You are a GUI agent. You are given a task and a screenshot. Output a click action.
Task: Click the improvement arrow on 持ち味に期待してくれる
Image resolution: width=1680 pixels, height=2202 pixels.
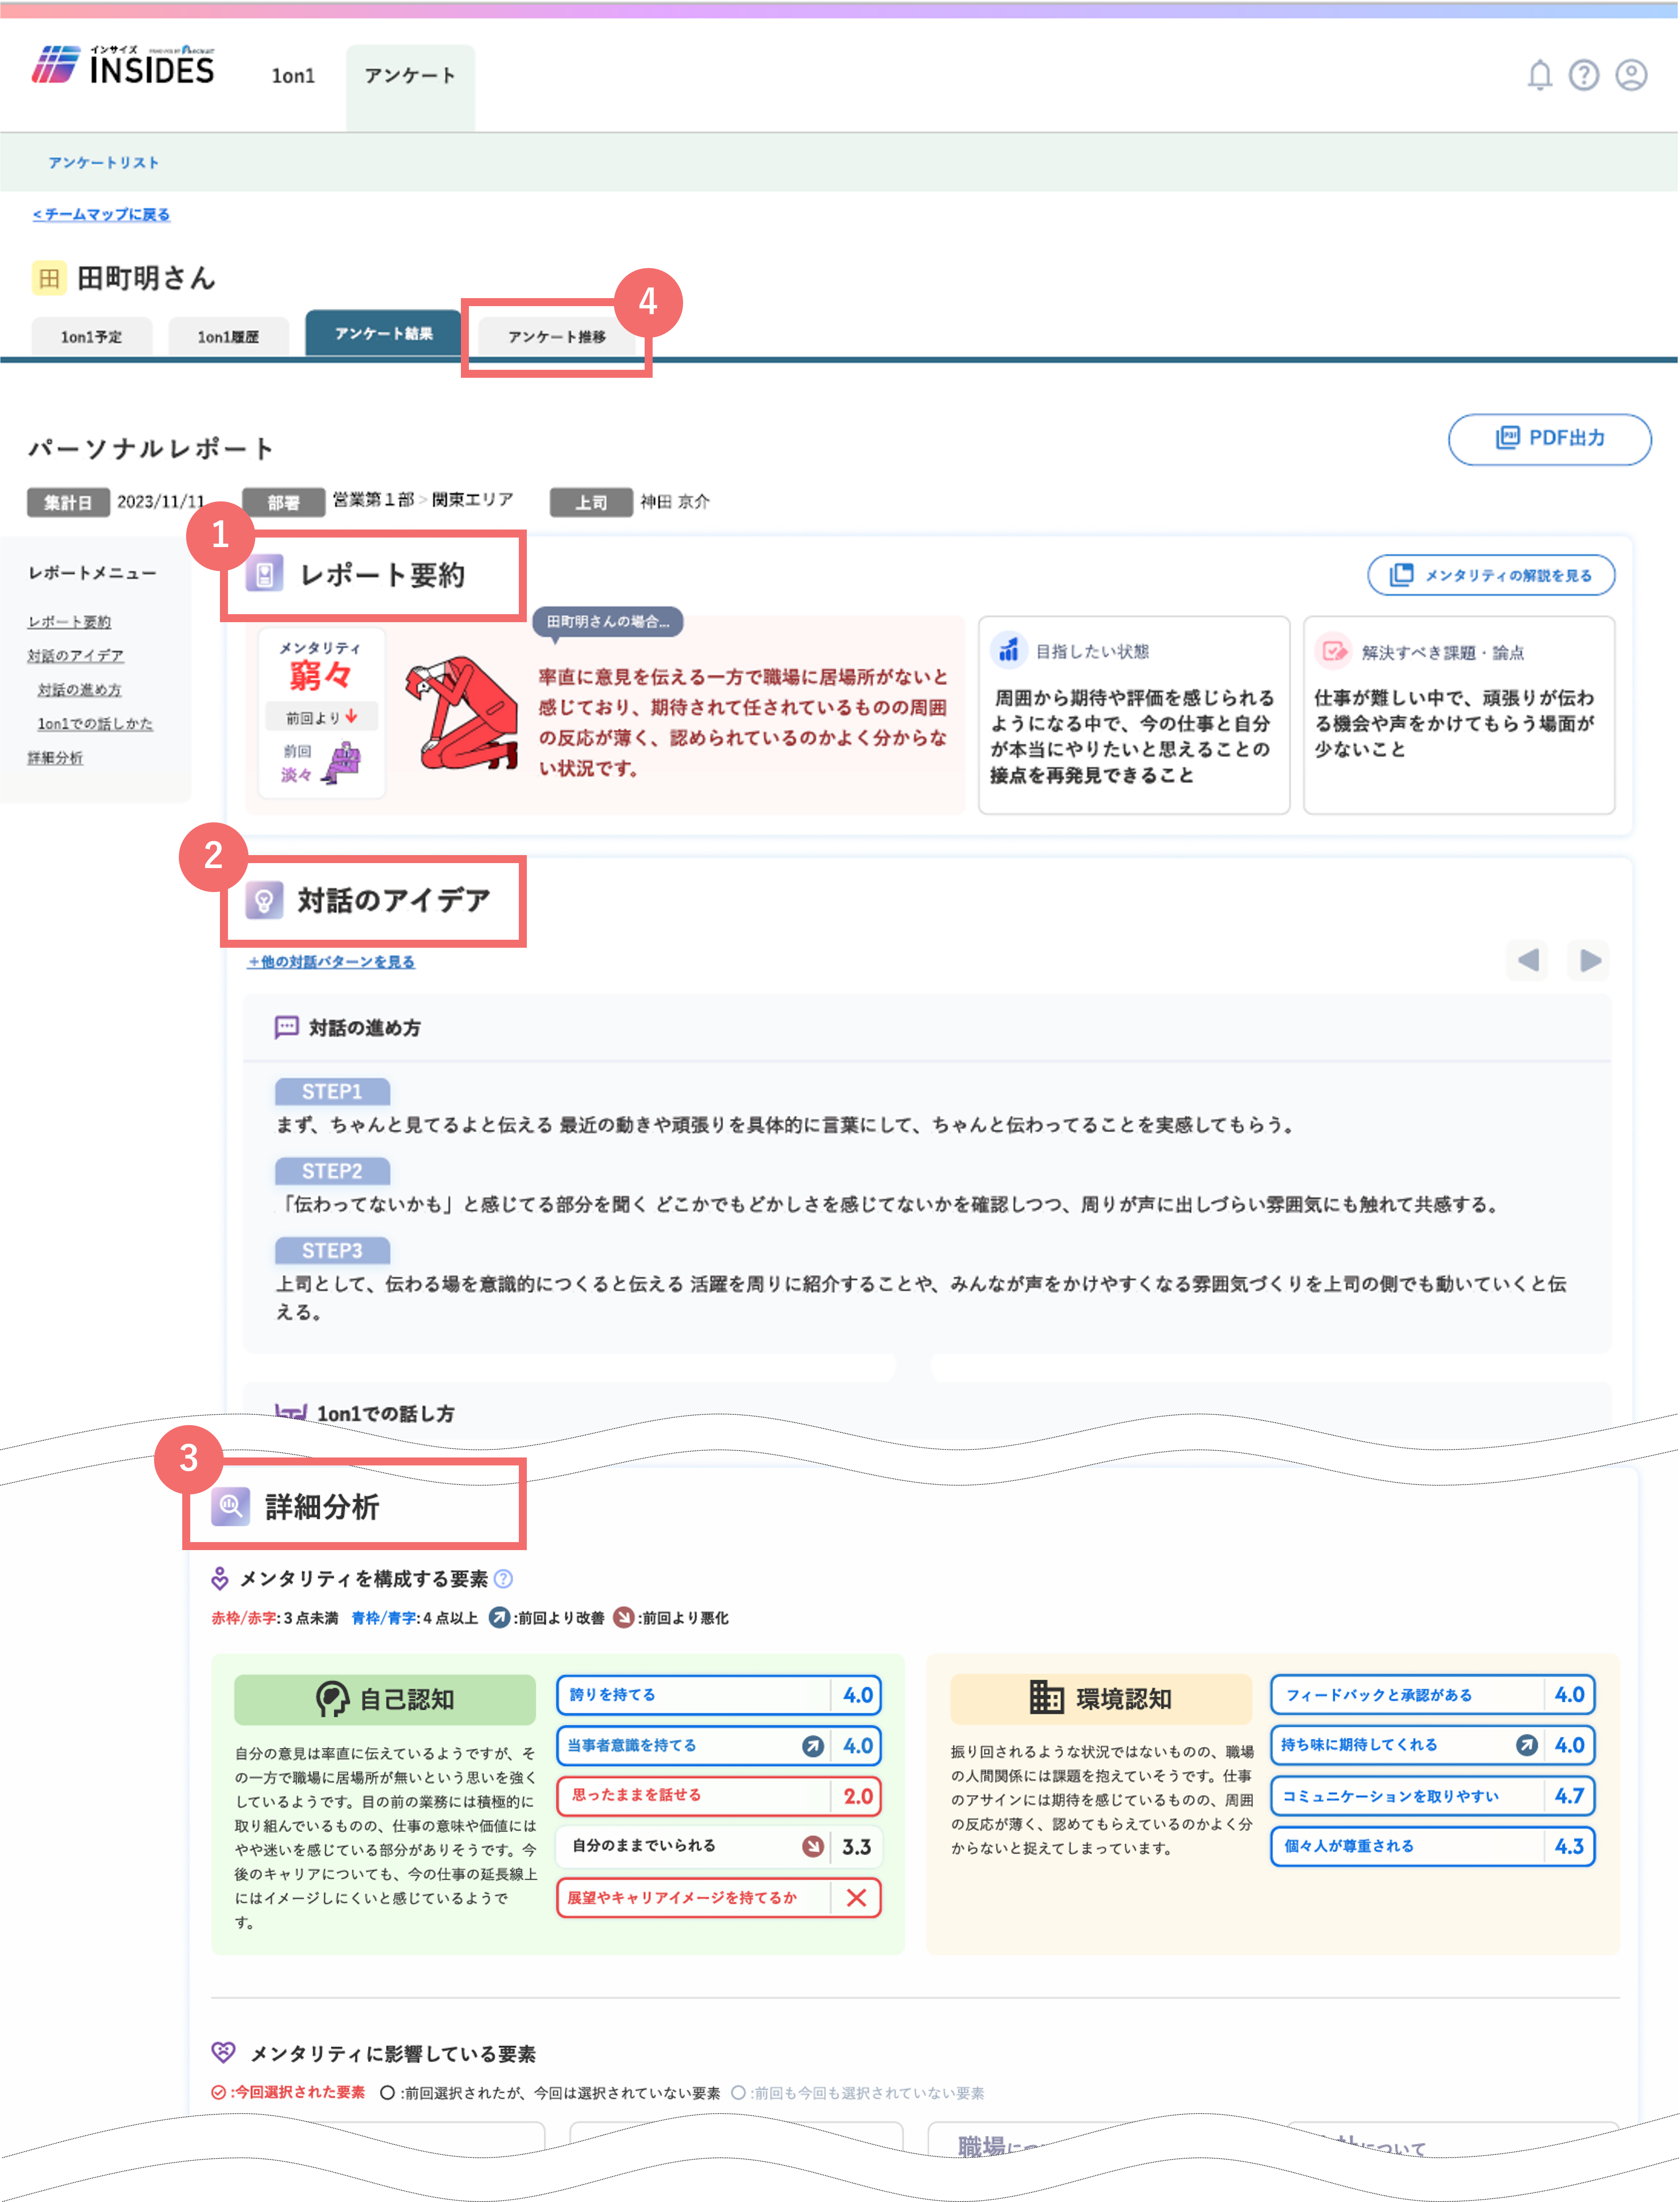click(1527, 1745)
